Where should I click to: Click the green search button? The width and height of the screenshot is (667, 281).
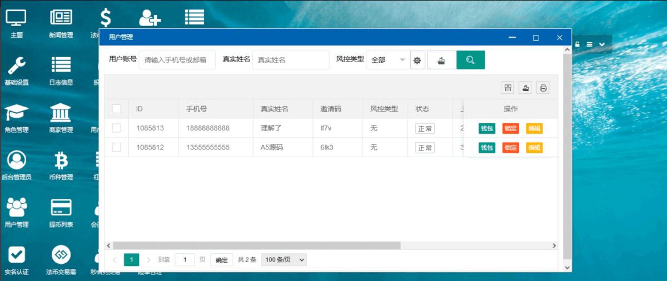click(x=470, y=60)
